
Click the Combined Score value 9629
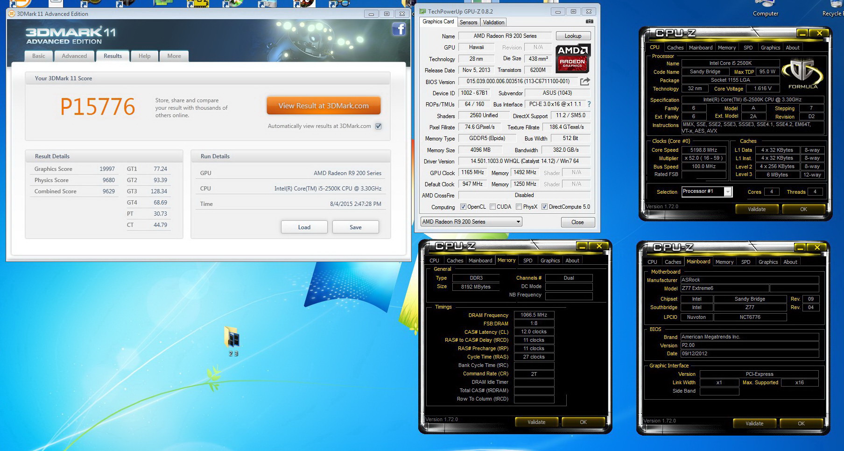pos(109,191)
